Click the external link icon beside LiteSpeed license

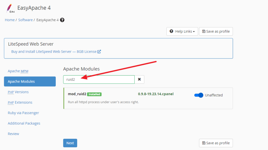[99, 52]
